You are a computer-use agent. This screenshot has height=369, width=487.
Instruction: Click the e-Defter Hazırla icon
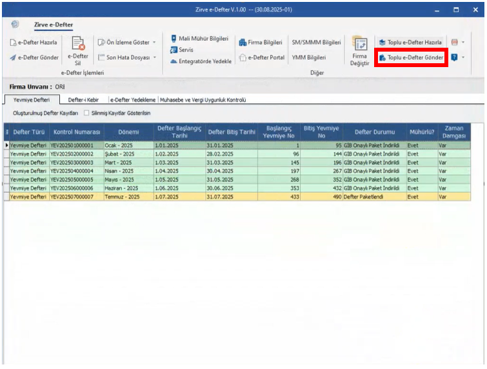tap(13, 42)
